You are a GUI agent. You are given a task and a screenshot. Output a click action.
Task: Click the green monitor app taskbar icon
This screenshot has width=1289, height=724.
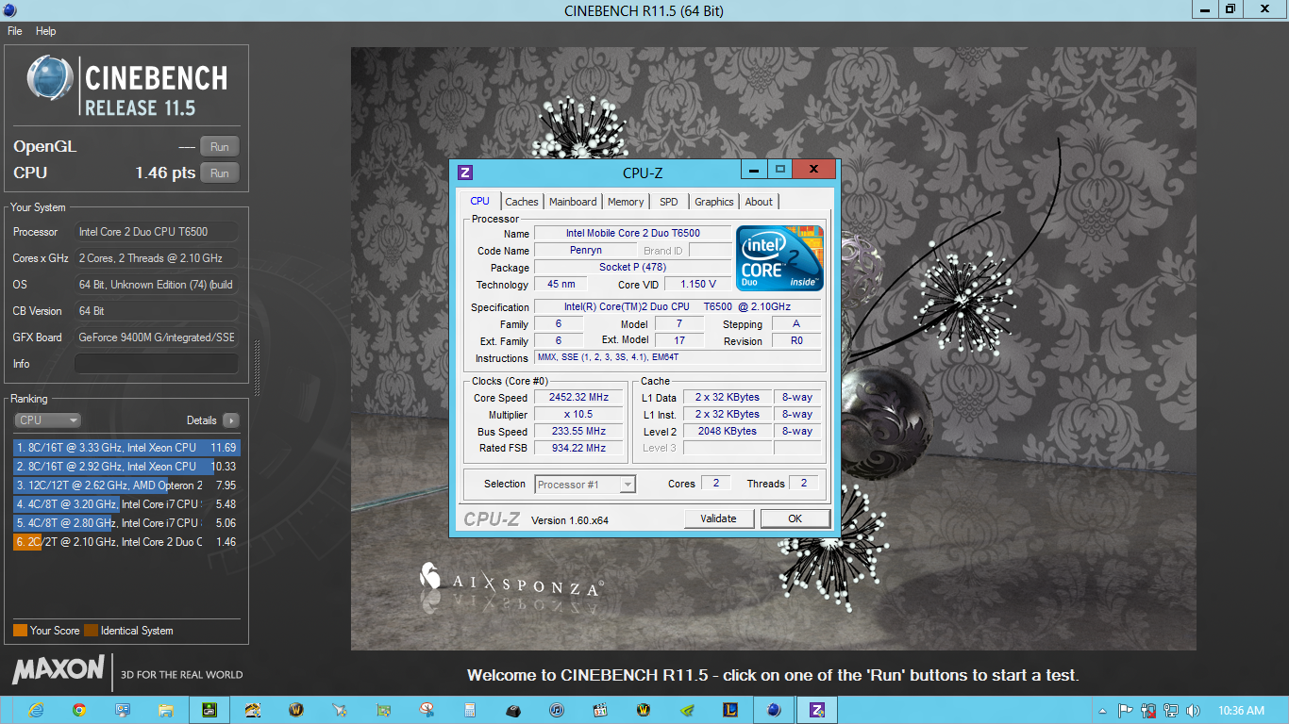click(209, 710)
